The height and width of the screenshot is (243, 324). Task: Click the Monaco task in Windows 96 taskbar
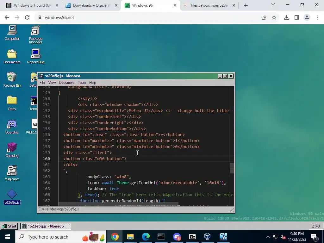coord(46,226)
